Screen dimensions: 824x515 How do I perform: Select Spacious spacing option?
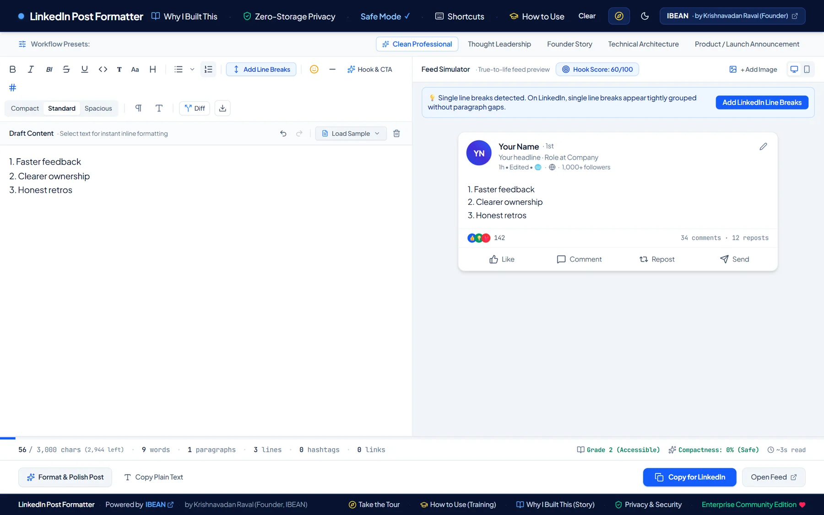click(x=98, y=108)
